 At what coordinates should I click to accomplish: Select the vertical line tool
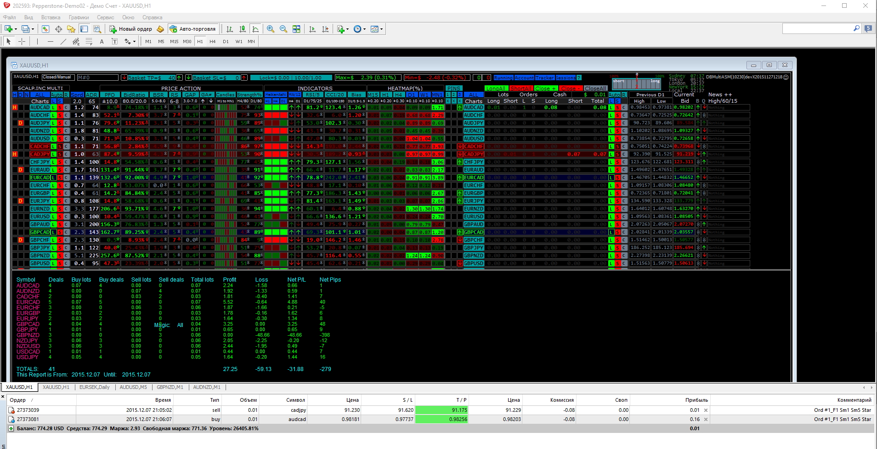pos(37,41)
